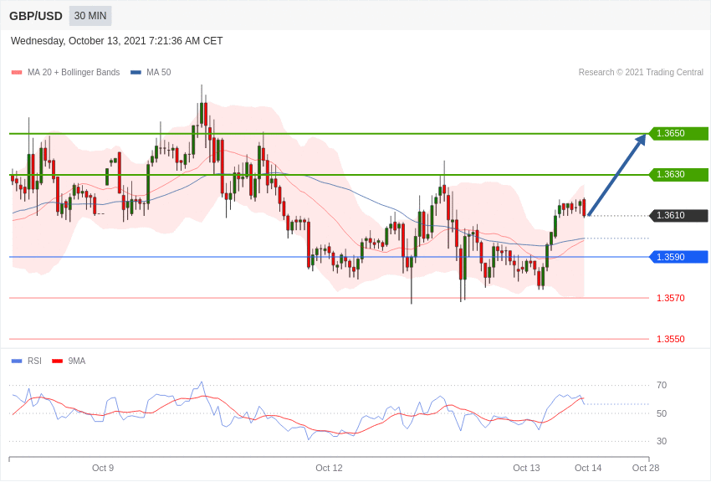The width and height of the screenshot is (711, 482).
Task: Click the 1.3650 green resistance label
Action: tap(679, 133)
